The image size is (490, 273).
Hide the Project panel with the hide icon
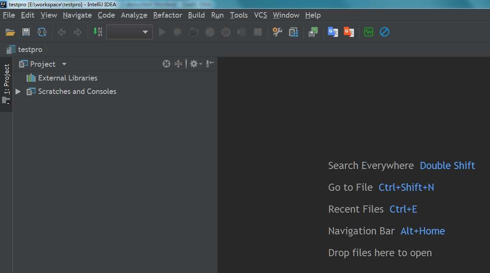(x=210, y=64)
